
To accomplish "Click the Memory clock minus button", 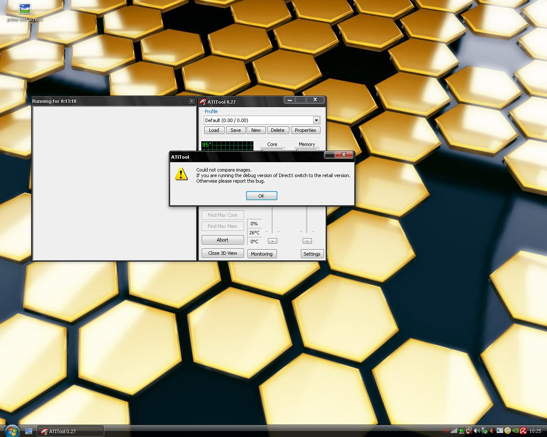I will [x=307, y=241].
